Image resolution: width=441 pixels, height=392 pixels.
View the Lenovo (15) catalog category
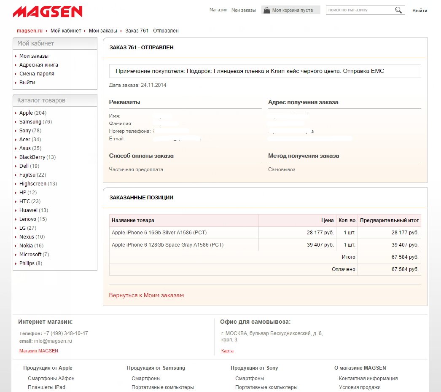click(33, 219)
